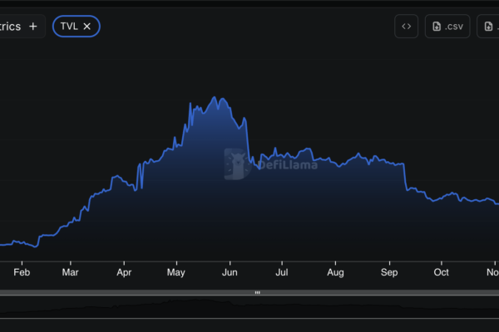Click the Aug label on the x-axis
Viewport: 499px width, 332px height.
coord(335,272)
